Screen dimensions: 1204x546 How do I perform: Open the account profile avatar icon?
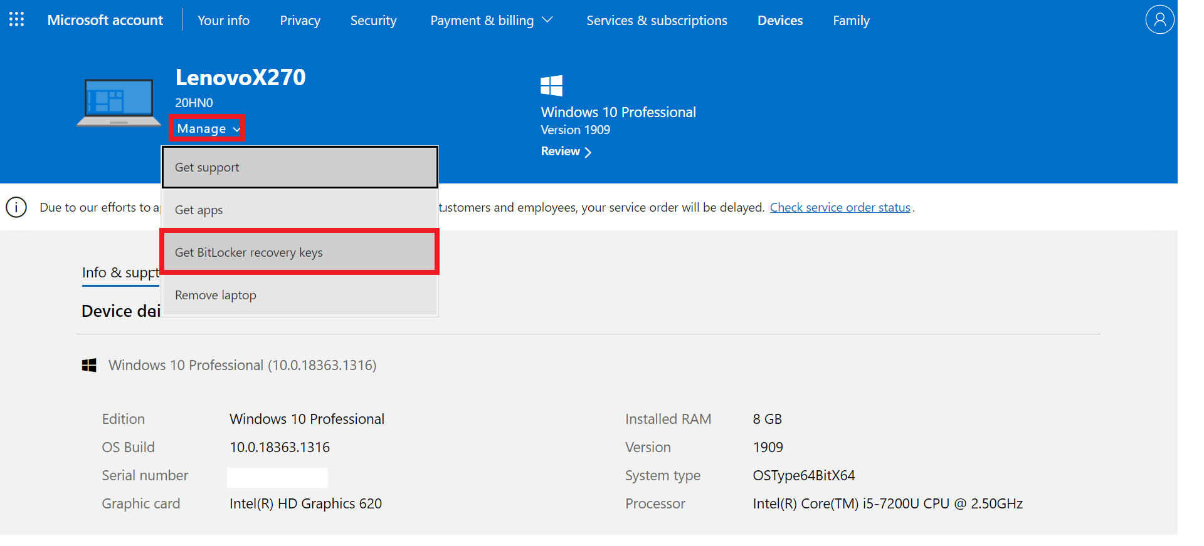tap(1159, 20)
